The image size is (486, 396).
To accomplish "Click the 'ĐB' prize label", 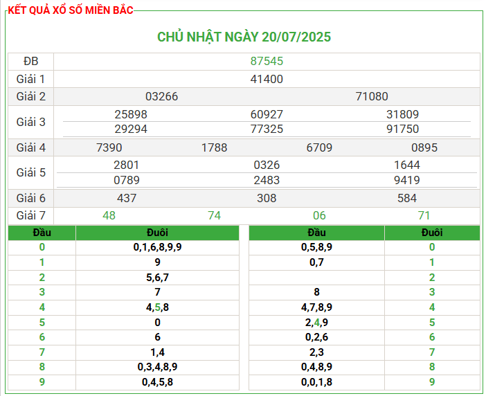I will [30, 62].
